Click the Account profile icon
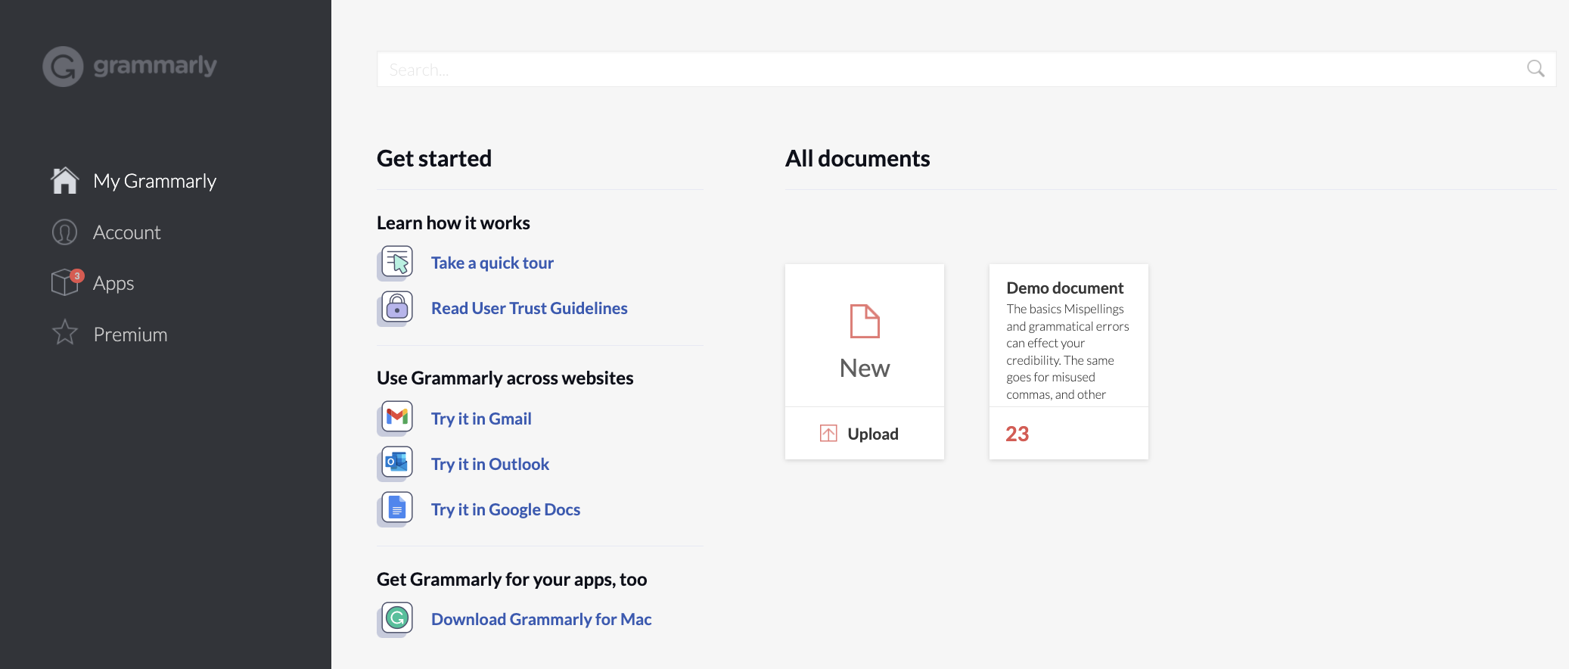This screenshot has width=1569, height=669. click(64, 232)
